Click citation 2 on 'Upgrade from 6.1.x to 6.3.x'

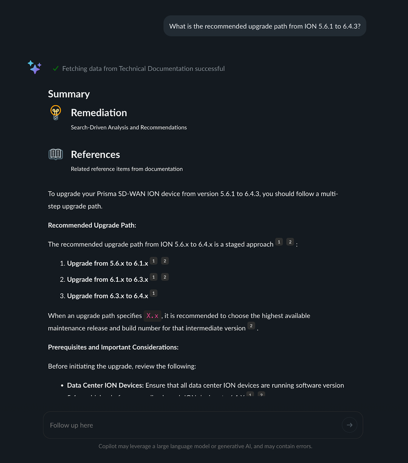165,277
